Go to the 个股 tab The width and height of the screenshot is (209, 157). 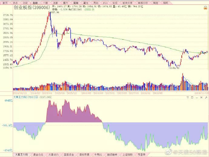coord(45,3)
